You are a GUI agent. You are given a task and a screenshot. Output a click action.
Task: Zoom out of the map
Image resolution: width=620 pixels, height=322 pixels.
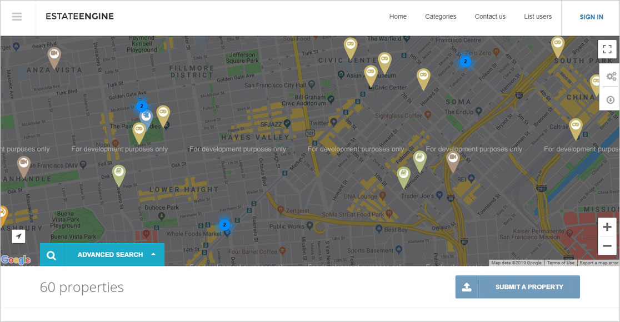607,246
